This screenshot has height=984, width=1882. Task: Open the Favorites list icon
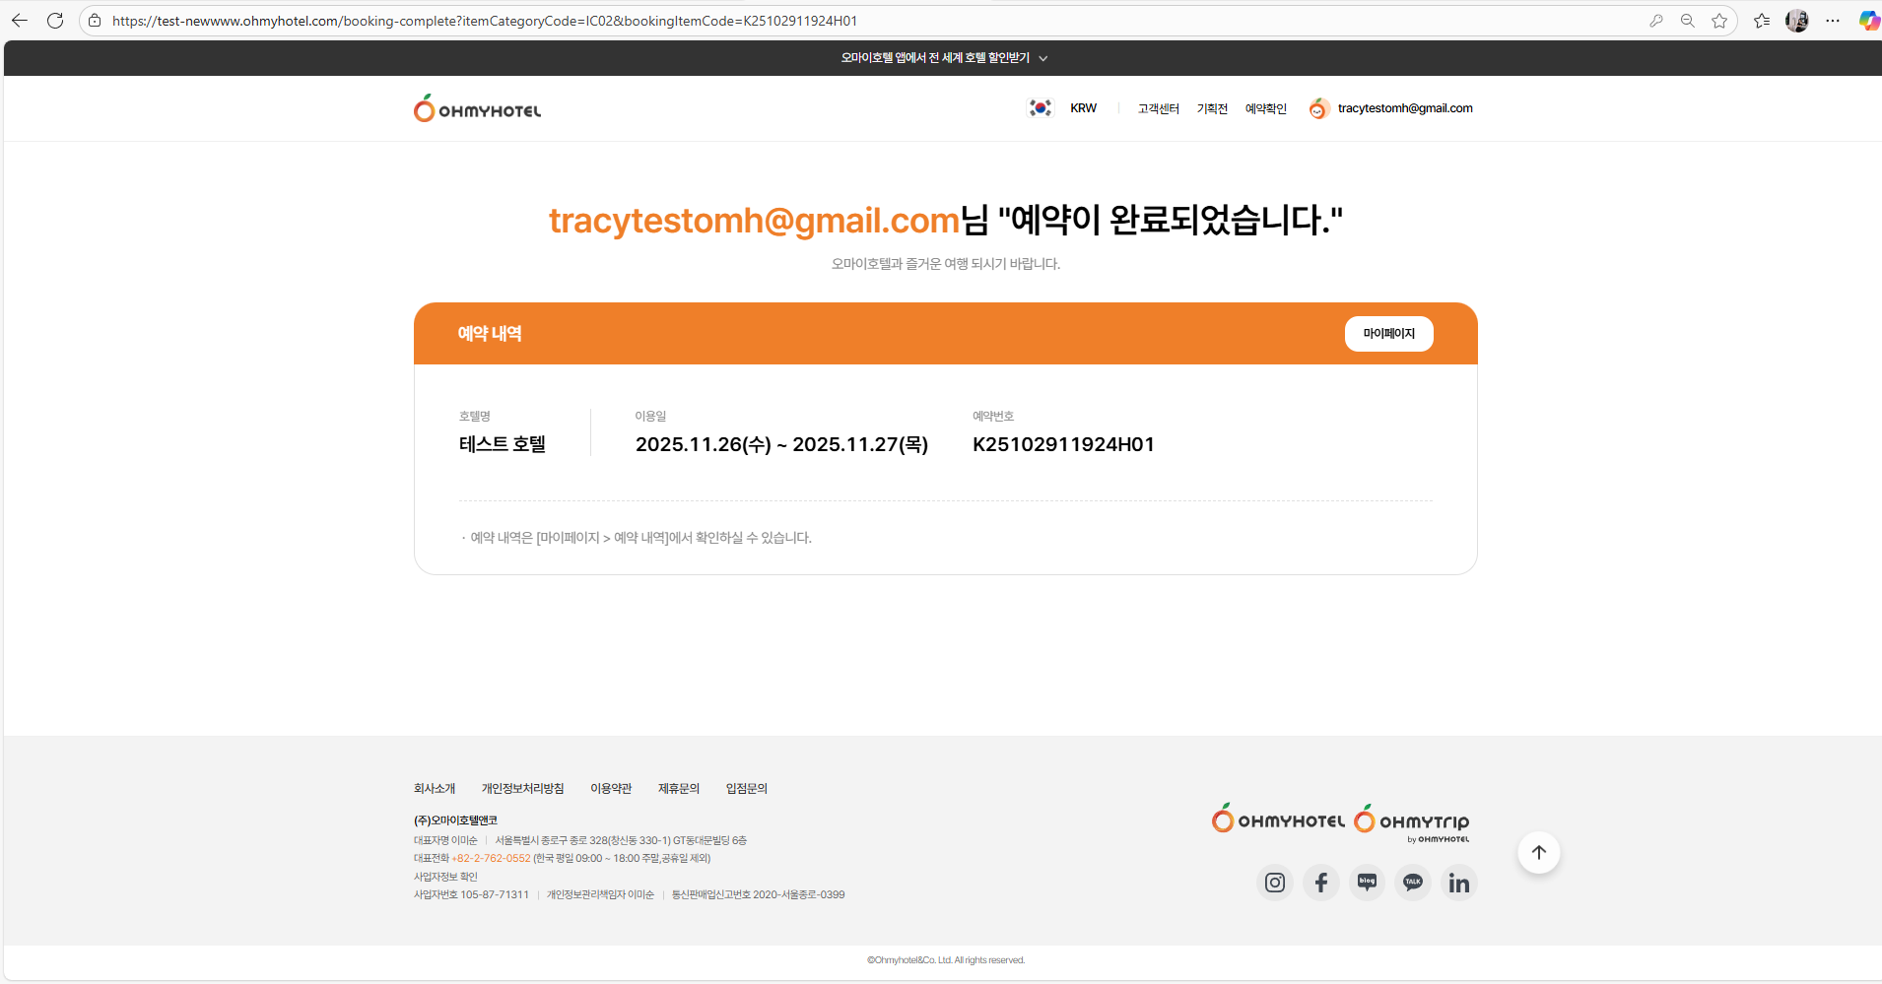pyautogui.click(x=1762, y=21)
